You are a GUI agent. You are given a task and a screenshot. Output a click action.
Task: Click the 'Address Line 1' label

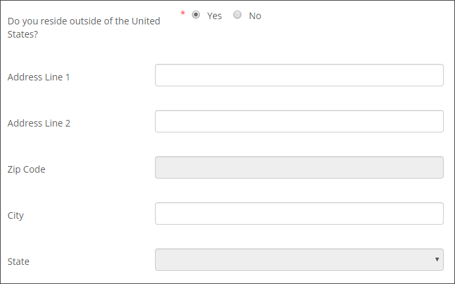point(39,77)
